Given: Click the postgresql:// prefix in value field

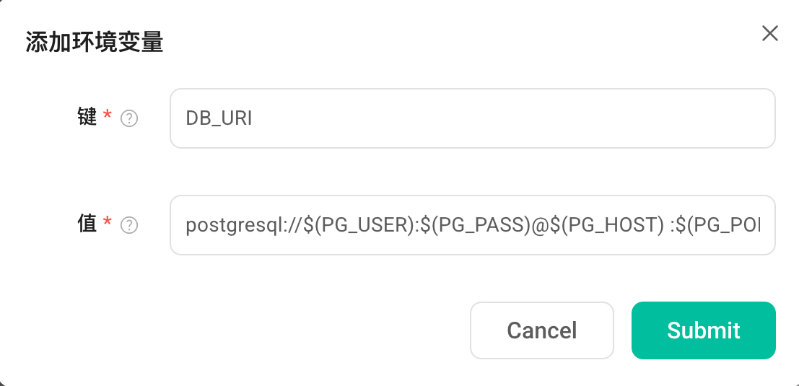Looking at the screenshot, I should (x=244, y=226).
